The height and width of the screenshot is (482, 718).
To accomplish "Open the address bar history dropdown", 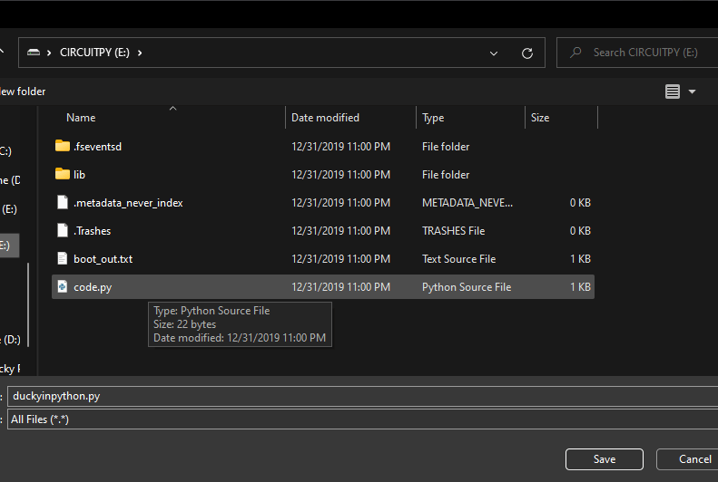I will [494, 53].
